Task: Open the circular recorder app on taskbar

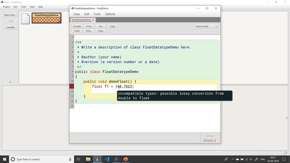Action: pyautogui.click(x=116, y=159)
